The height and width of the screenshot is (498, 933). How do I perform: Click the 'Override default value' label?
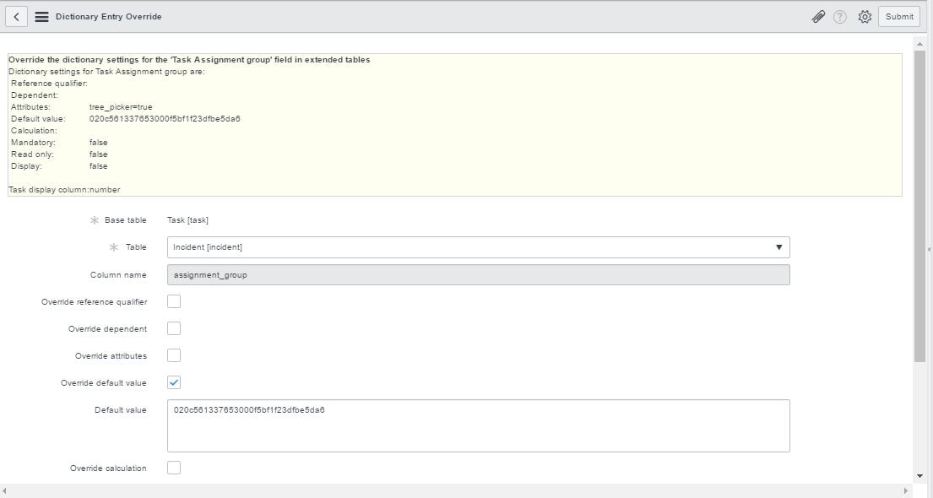[104, 383]
